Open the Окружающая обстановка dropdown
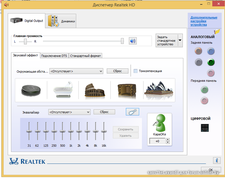The image size is (225, 179). pyautogui.click(x=76, y=71)
